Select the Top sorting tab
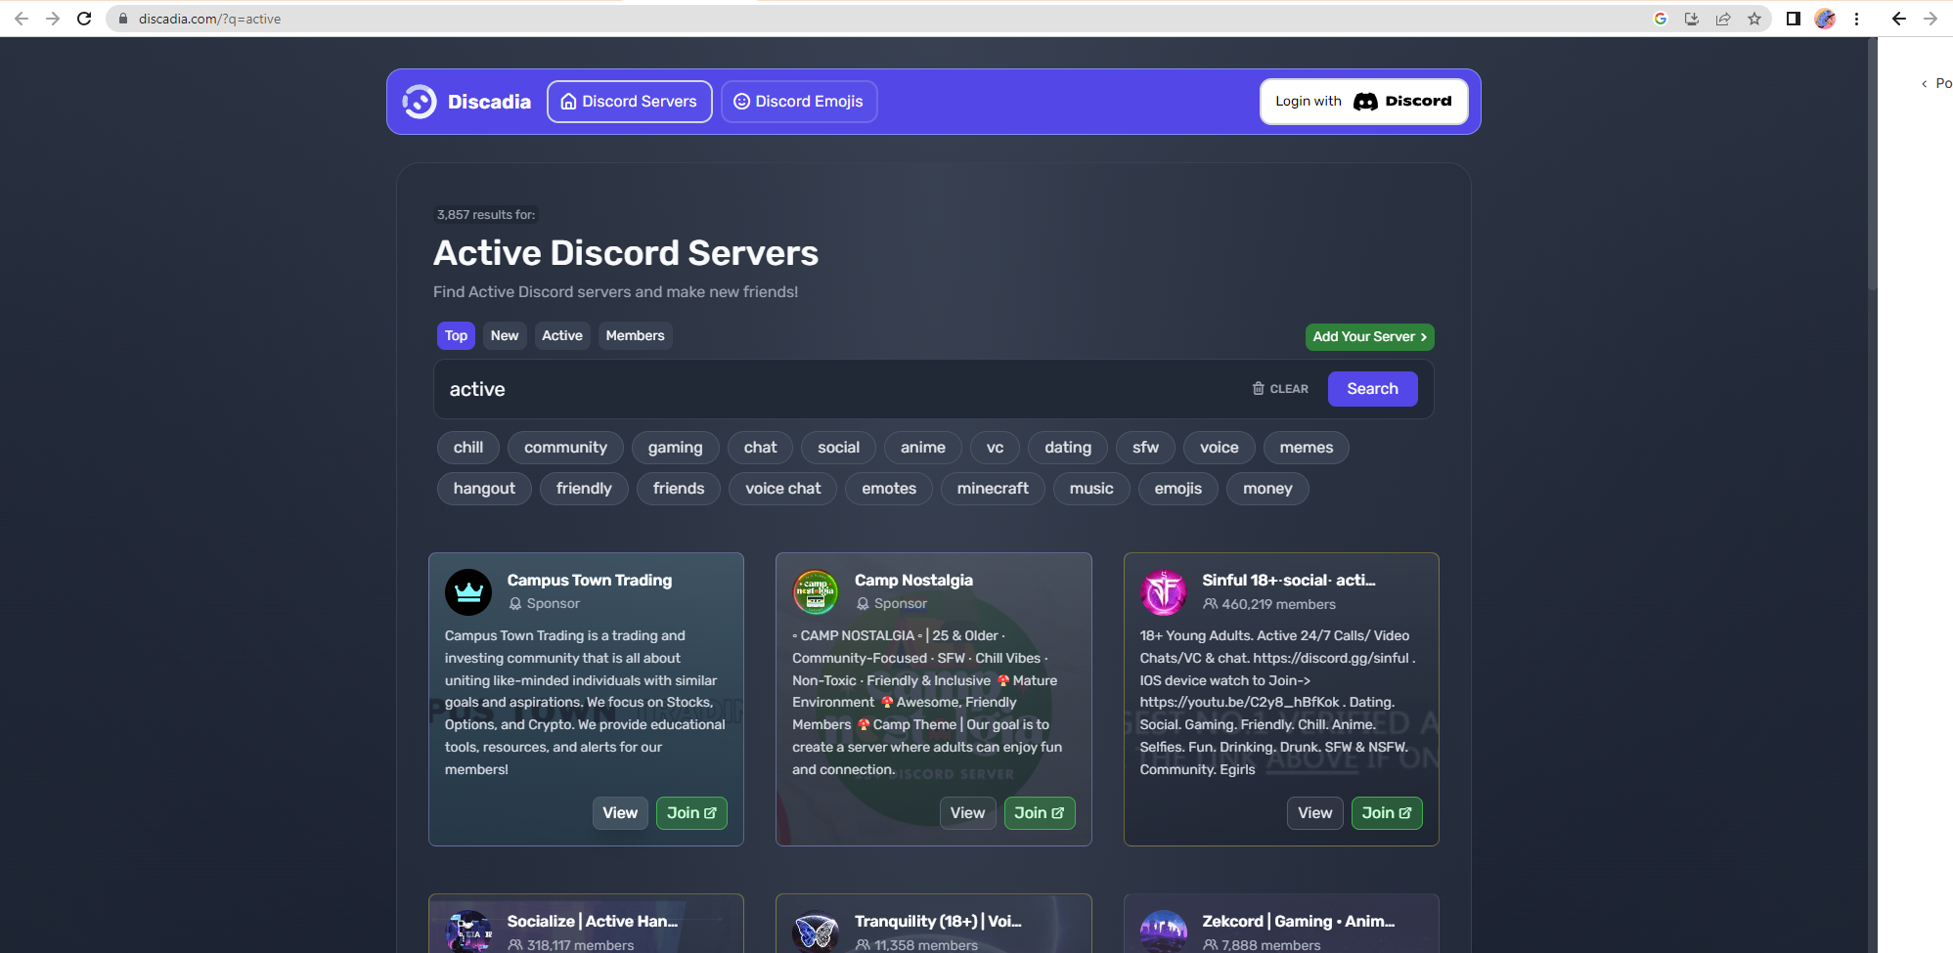Screen dimensions: 1953x953 point(456,335)
